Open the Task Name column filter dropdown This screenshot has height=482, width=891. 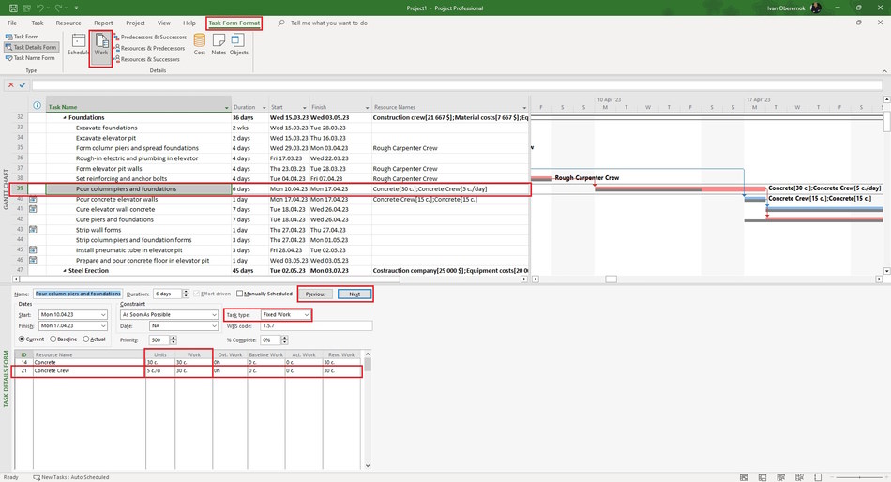(227, 108)
